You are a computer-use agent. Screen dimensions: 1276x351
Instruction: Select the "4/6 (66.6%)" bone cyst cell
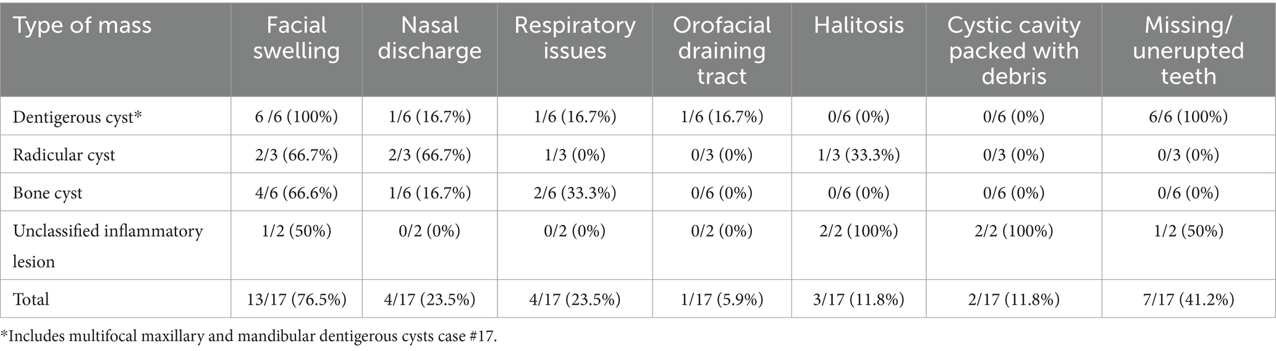(296, 193)
